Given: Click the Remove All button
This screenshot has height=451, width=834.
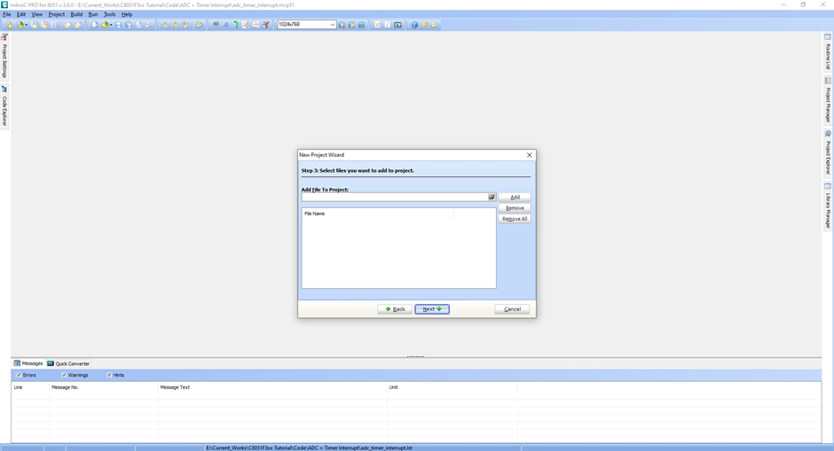Looking at the screenshot, I should pos(515,219).
